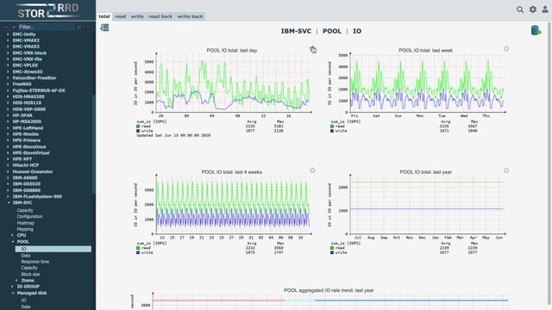Image resolution: width=552 pixels, height=310 pixels.
Task: Select IBM-DS8800 in the tree
Action: pyautogui.click(x=27, y=190)
